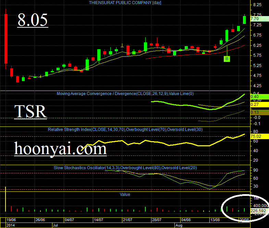Viewport: 269px width, 228px height.
Task: Select the MACD indicator title text
Action: (125, 94)
